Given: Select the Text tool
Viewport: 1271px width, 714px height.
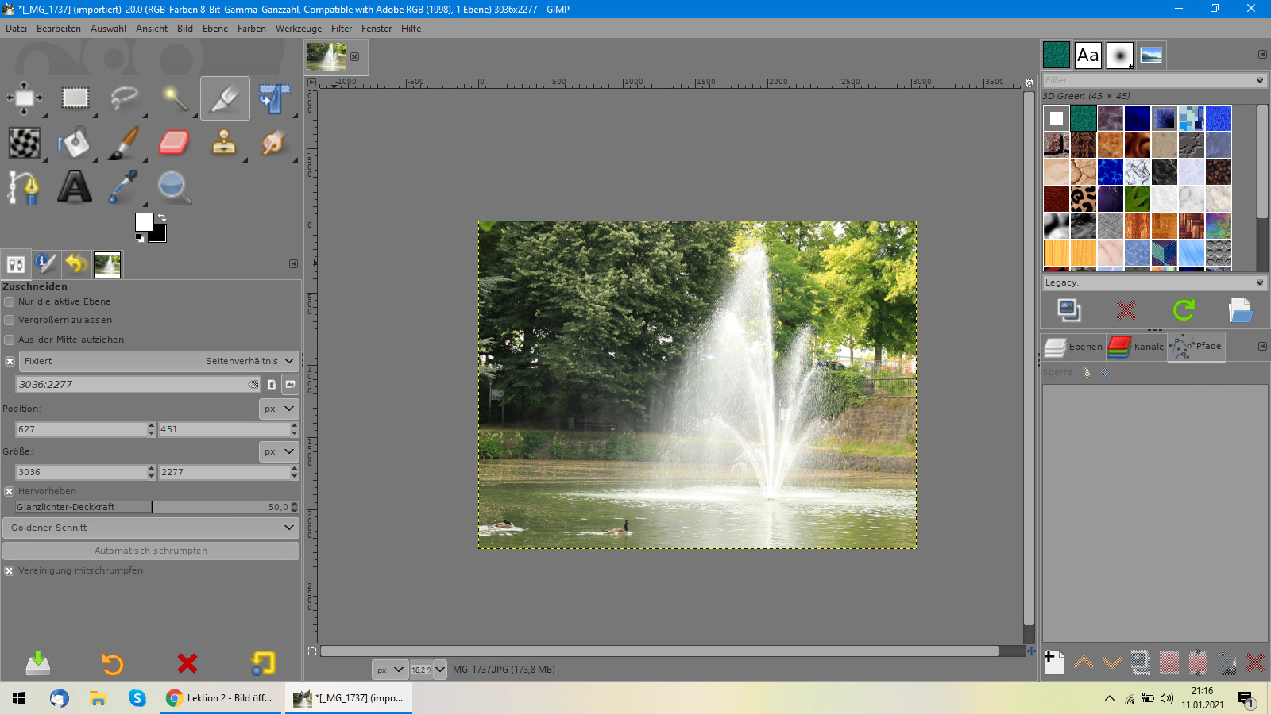Looking at the screenshot, I should click(x=74, y=187).
